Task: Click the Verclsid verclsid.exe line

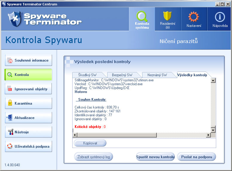Action: pyautogui.click(x=109, y=84)
